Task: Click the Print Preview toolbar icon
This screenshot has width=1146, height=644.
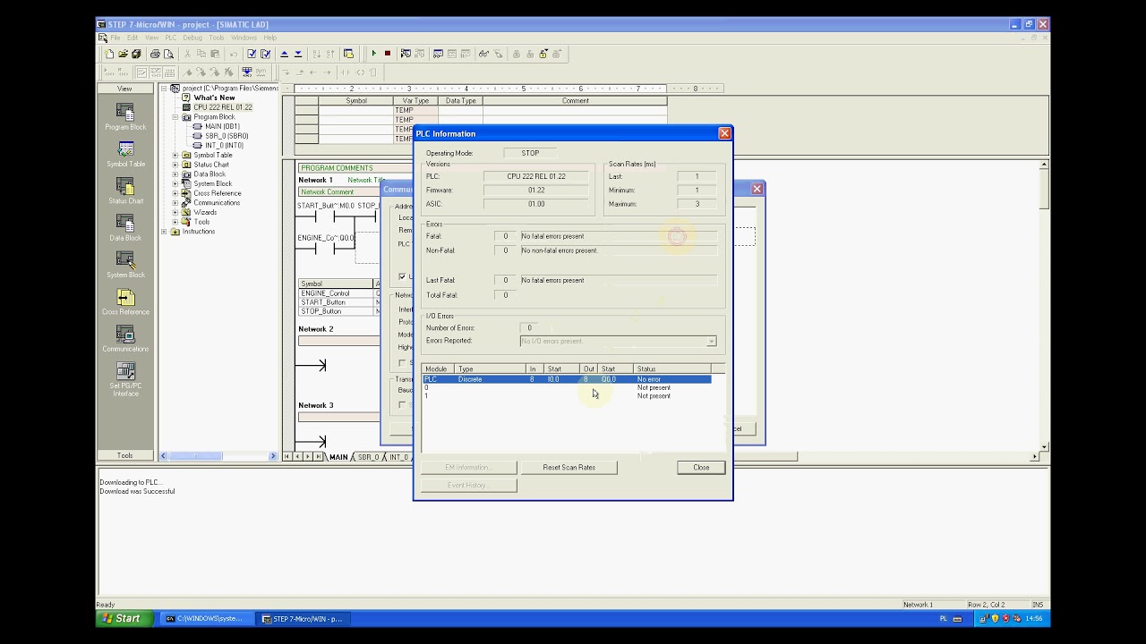Action: tap(168, 54)
